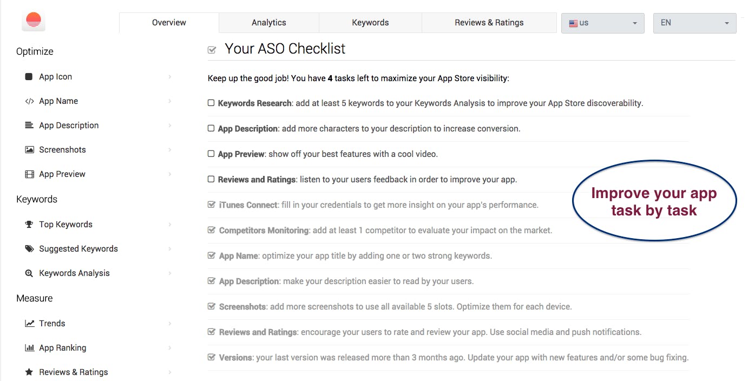
Task: Open Keywords Analysis in the sidebar
Action: click(x=74, y=273)
